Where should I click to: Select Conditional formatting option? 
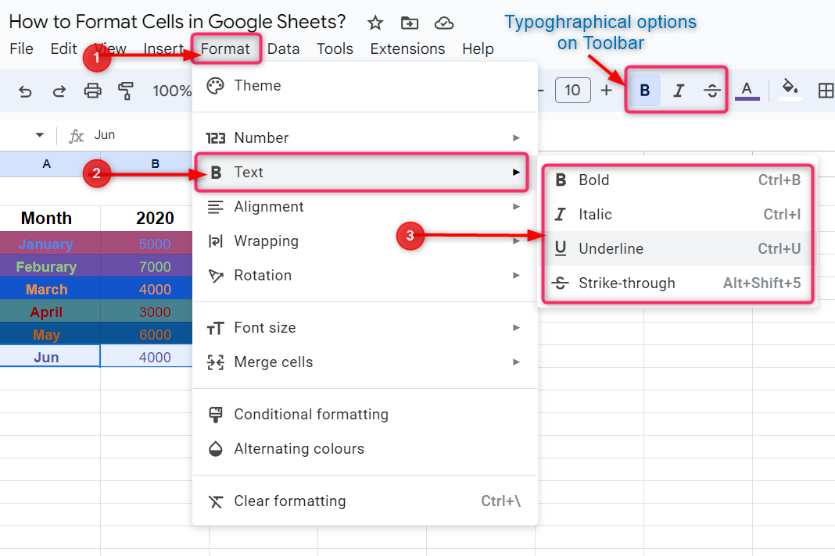365,415
